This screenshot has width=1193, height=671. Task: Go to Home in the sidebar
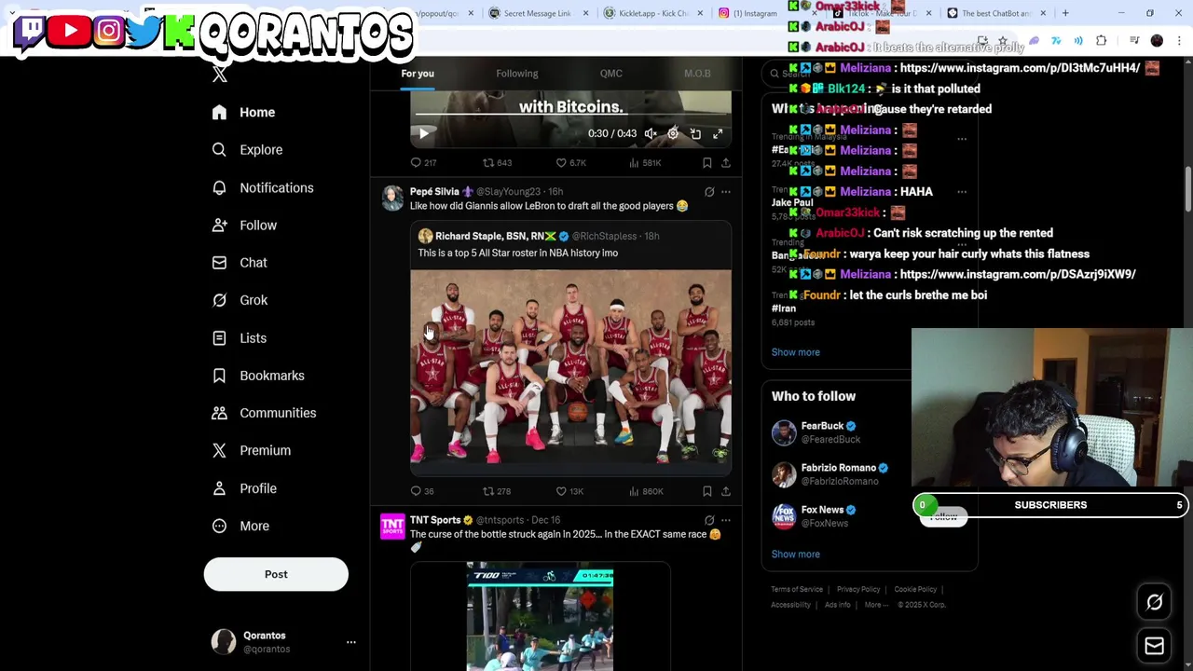(243, 112)
